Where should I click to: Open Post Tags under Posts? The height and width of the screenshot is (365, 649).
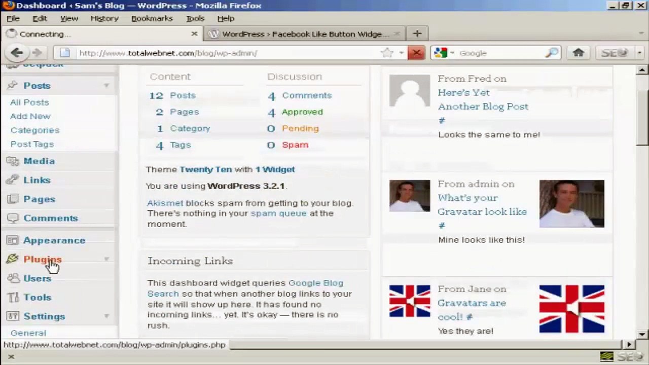point(32,144)
